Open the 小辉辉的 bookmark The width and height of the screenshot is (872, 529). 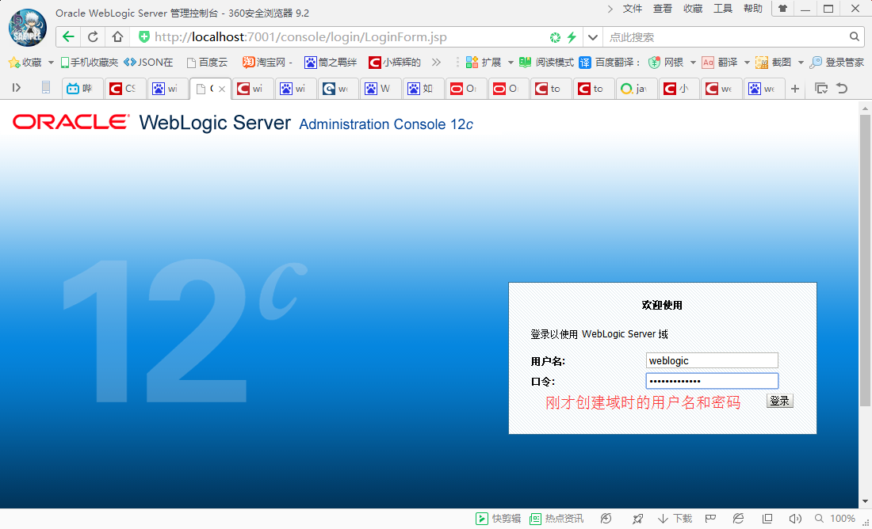(395, 63)
